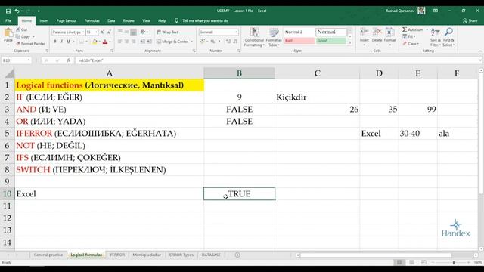
Task: Open the font size dropdown
Action: tap(96, 32)
